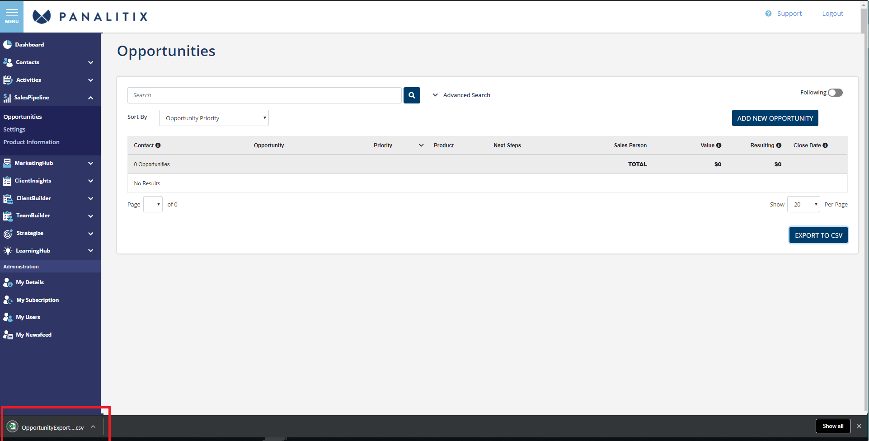
Task: Click the Next Steps column header
Action: click(x=507, y=145)
